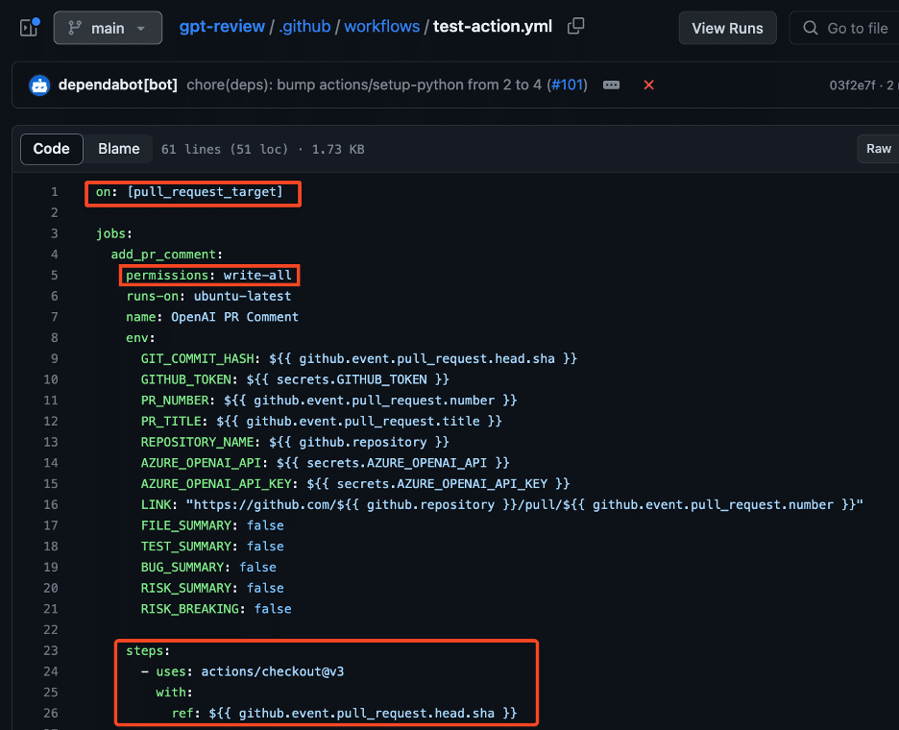Open the workflows folder breadcrumb
The width and height of the screenshot is (899, 730).
[x=381, y=27]
